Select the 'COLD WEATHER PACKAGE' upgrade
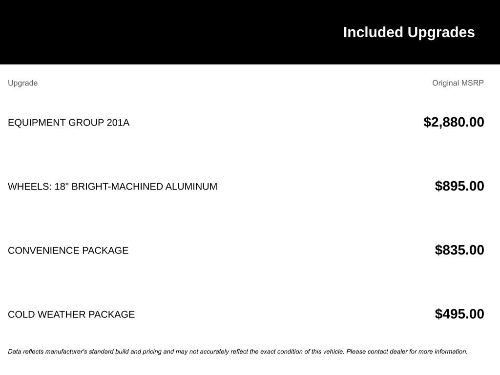500x375 pixels. [x=71, y=314]
